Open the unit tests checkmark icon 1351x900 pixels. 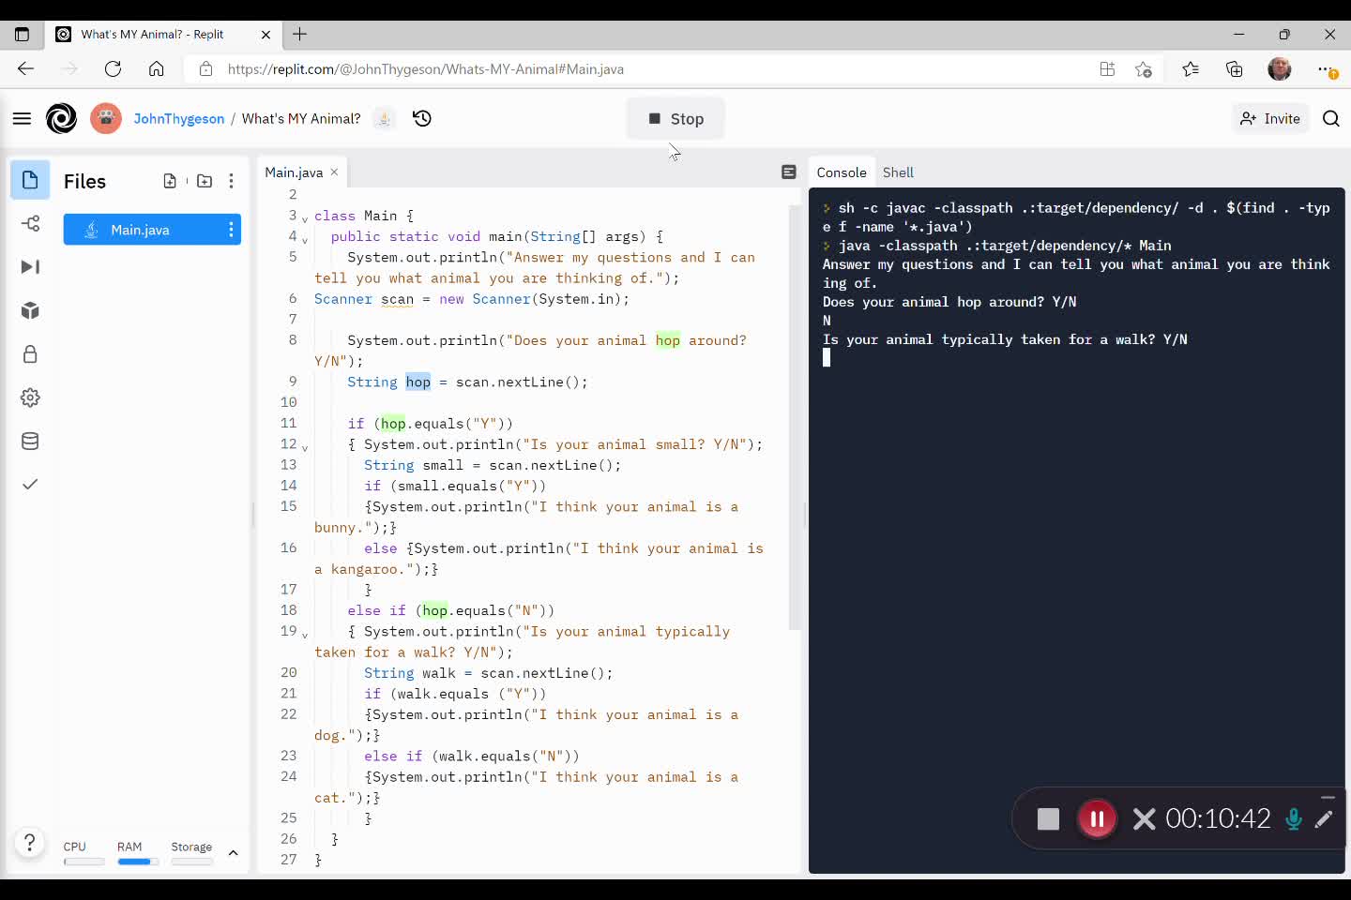(x=30, y=484)
